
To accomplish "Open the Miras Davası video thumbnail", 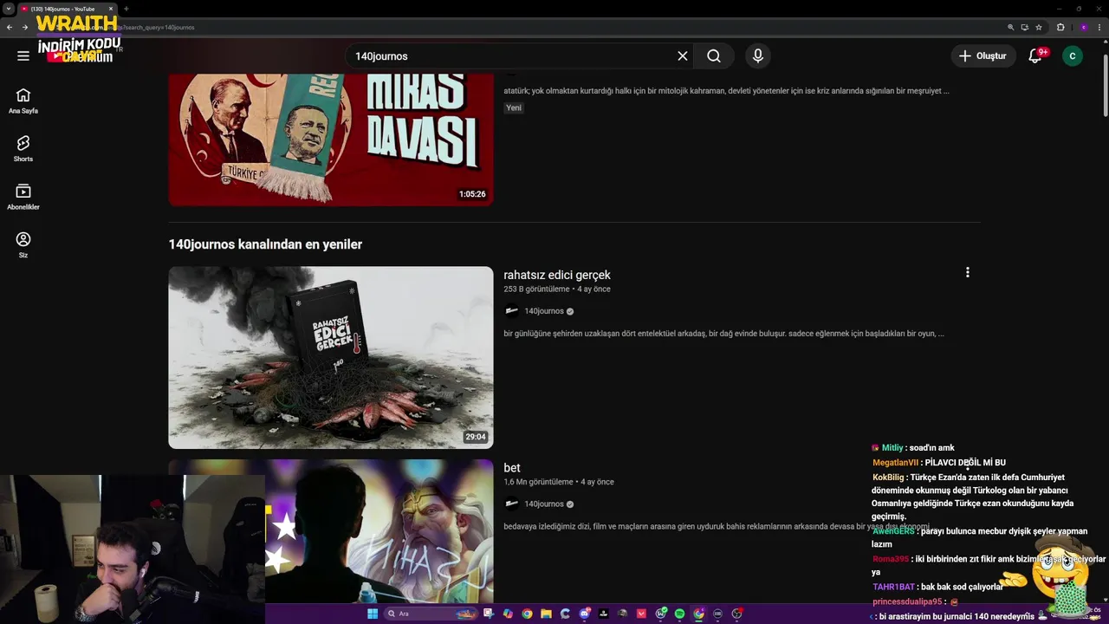I will (x=331, y=140).
